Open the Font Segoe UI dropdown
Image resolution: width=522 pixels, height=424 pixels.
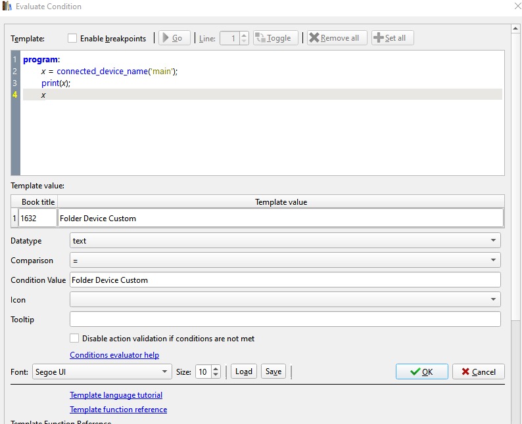click(x=102, y=371)
